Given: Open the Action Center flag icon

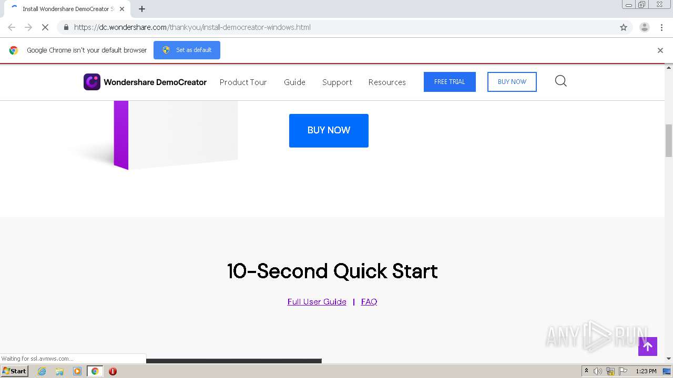Looking at the screenshot, I should point(623,371).
